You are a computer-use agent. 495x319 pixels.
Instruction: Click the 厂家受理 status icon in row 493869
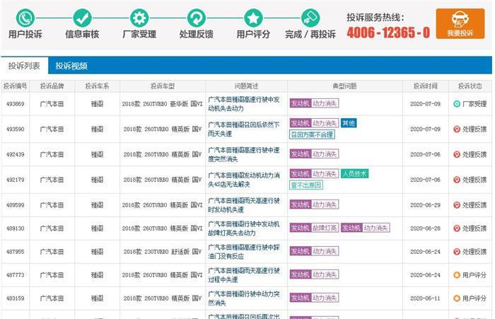(x=457, y=103)
